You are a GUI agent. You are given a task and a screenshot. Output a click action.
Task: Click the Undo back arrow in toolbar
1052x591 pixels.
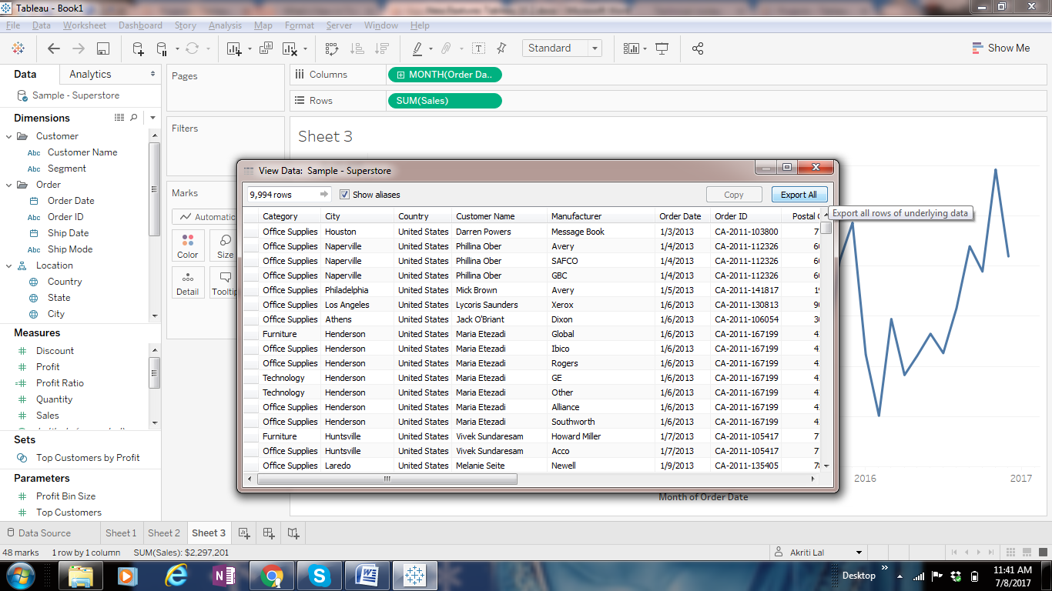[54, 48]
